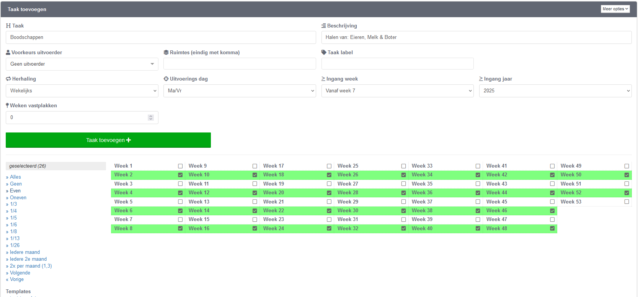This screenshot has height=297, width=638.
Task: Open the Herhaling dropdown showing Wekelijks
Action: (x=82, y=91)
